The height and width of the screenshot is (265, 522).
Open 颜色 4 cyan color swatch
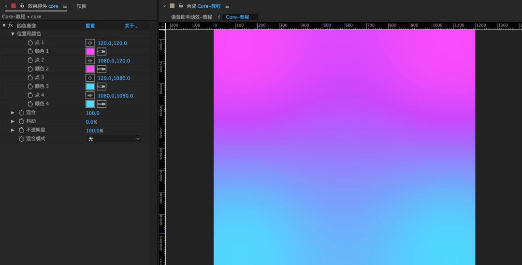[x=90, y=104]
